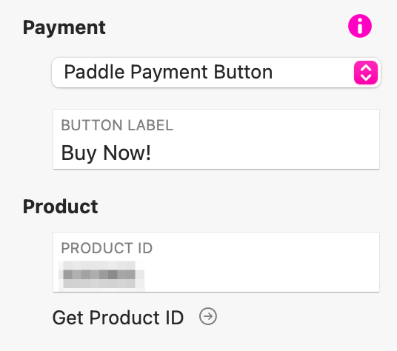The width and height of the screenshot is (397, 351).
Task: Click the word 'Button' in the payment selector
Action: click(243, 72)
